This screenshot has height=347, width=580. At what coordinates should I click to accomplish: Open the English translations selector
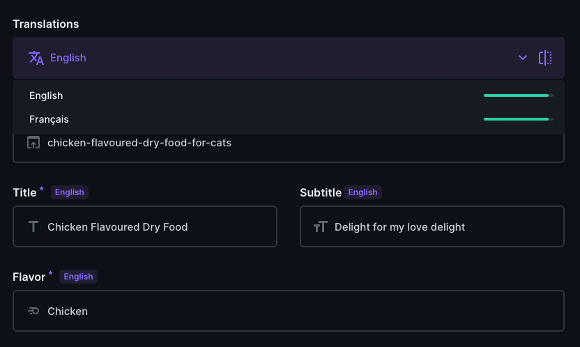click(x=289, y=58)
